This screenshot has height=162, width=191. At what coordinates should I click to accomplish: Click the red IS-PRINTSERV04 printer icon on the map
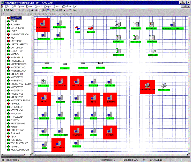(147, 86)
